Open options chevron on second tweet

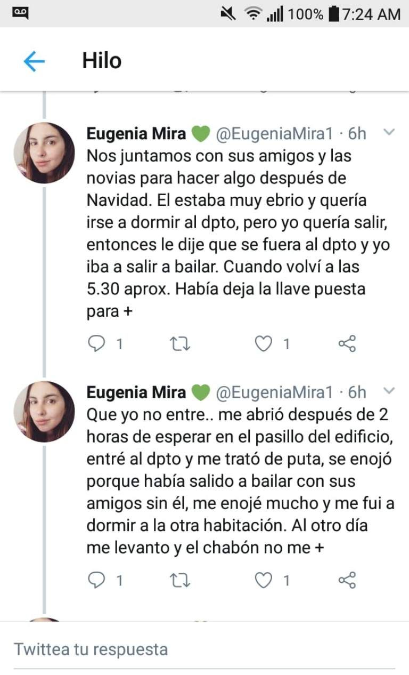point(389,391)
